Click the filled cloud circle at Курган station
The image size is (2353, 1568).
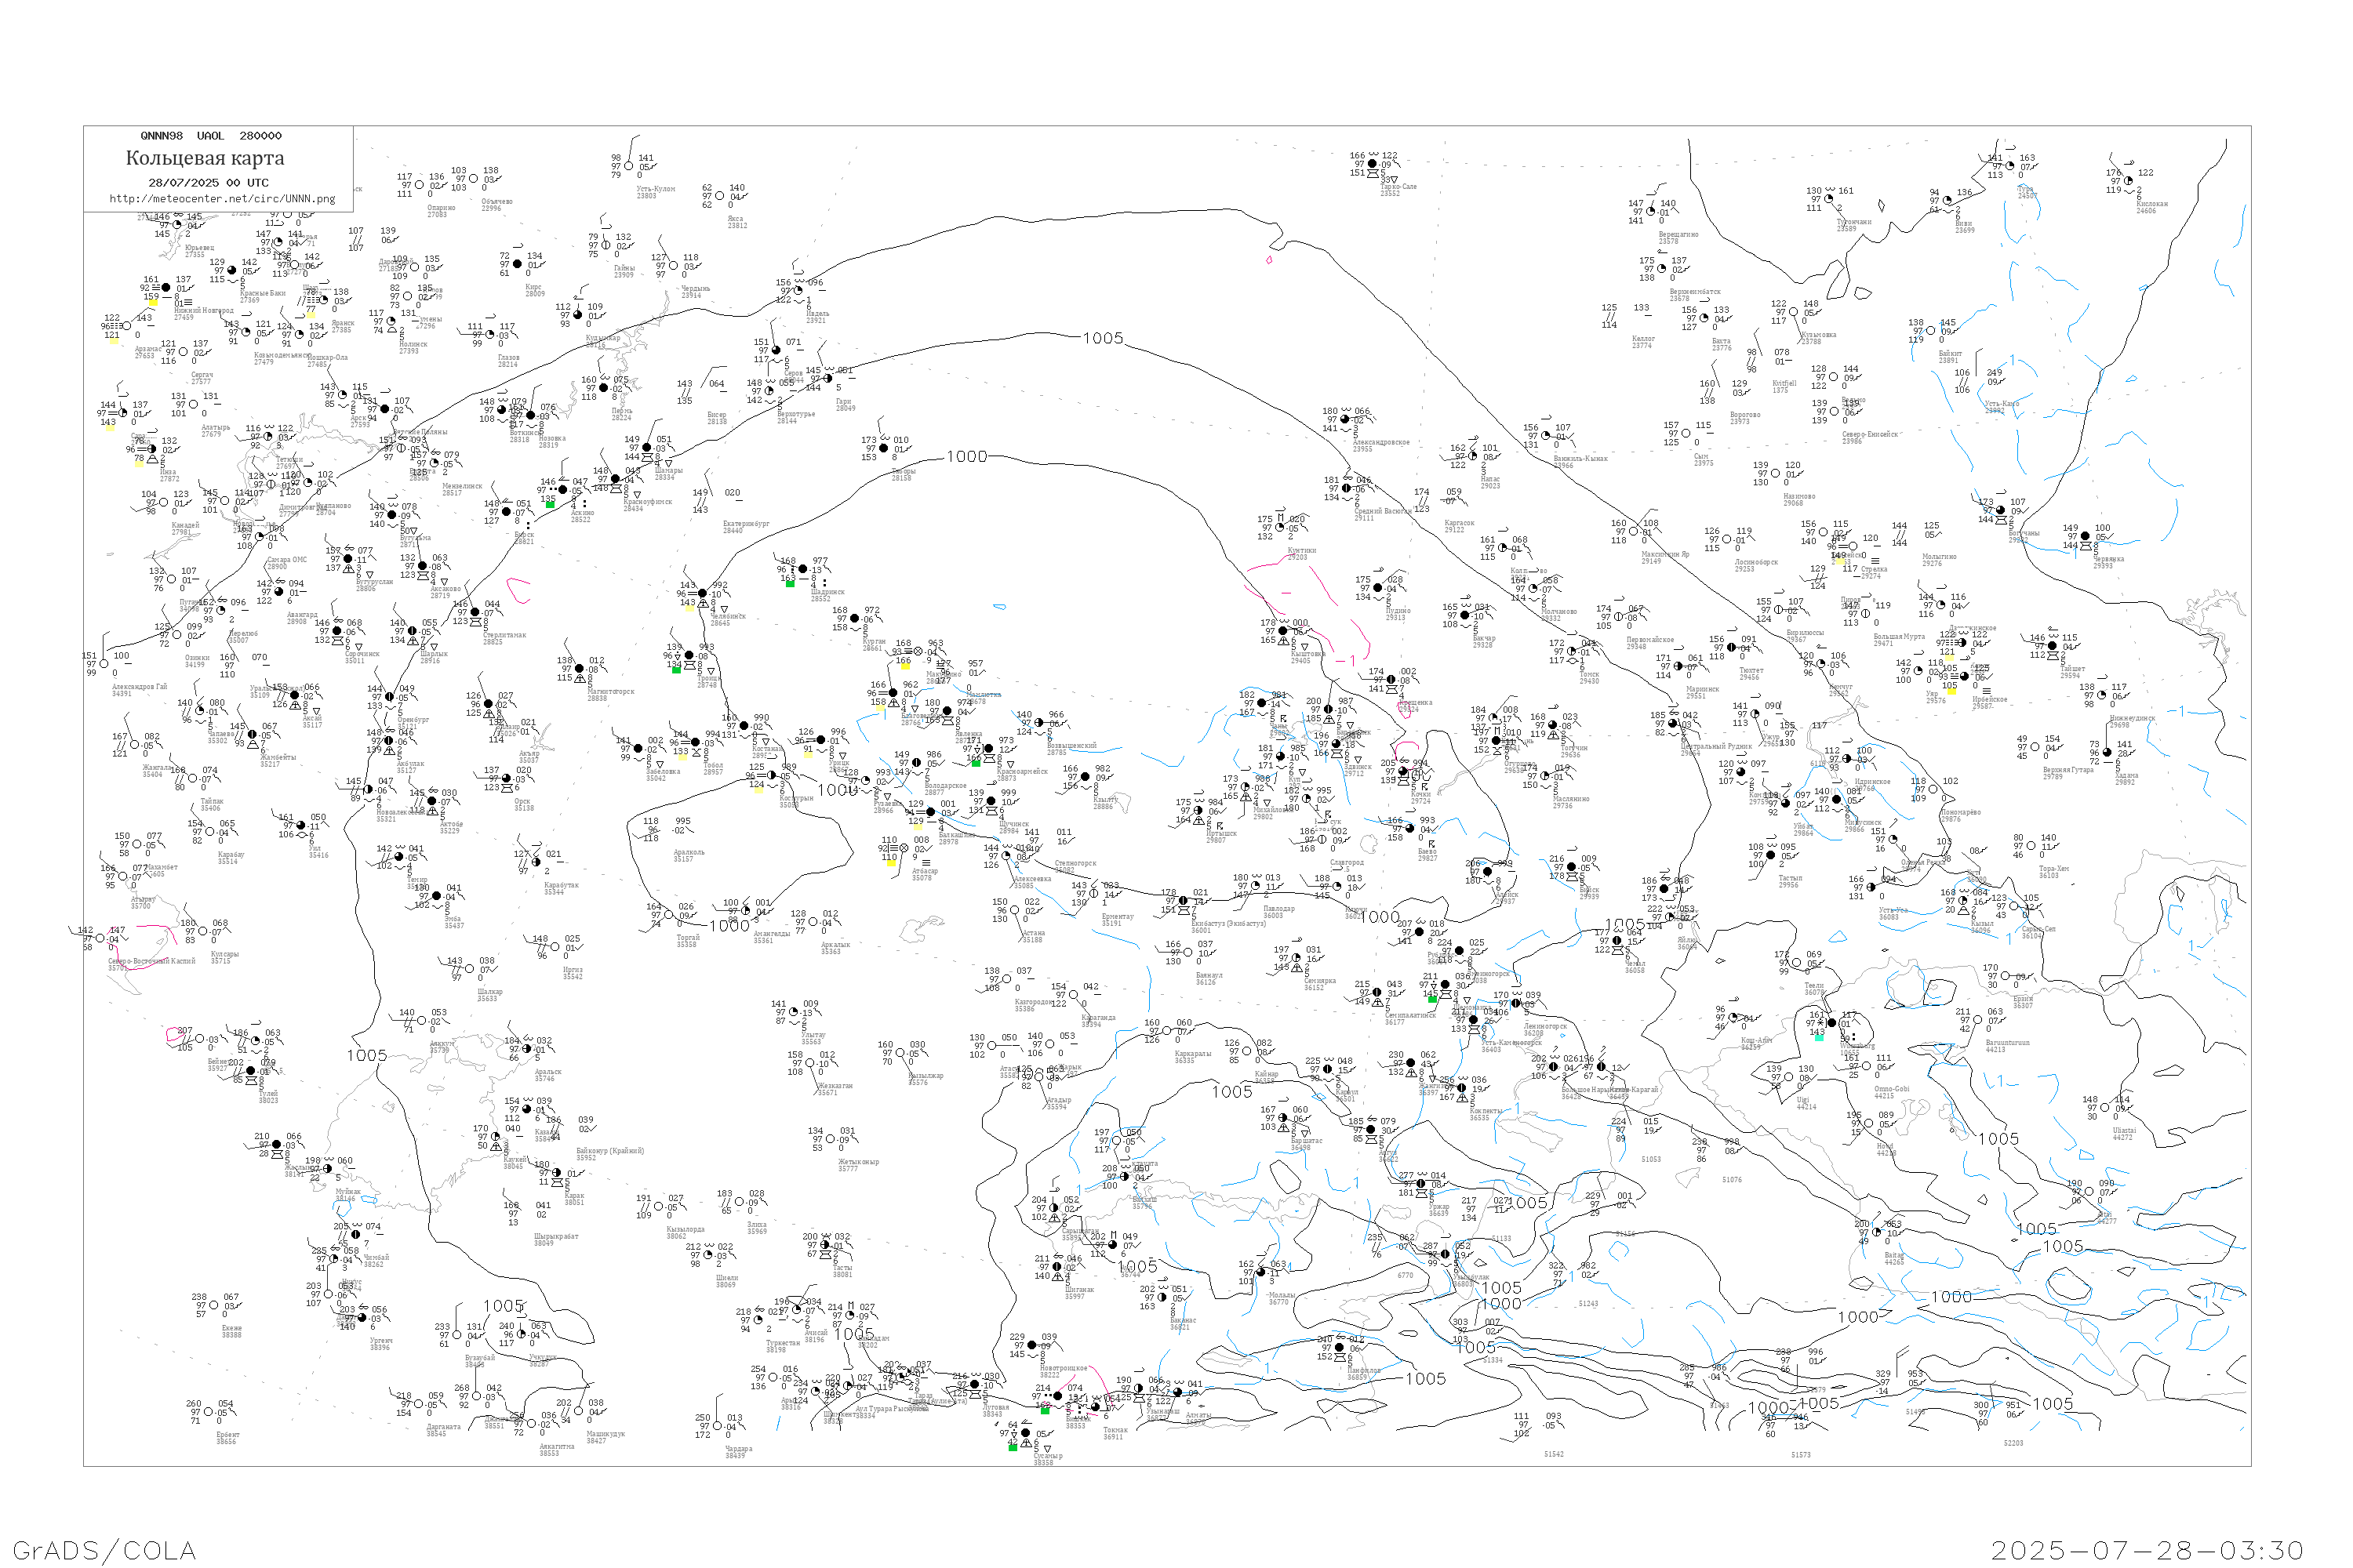(x=854, y=619)
